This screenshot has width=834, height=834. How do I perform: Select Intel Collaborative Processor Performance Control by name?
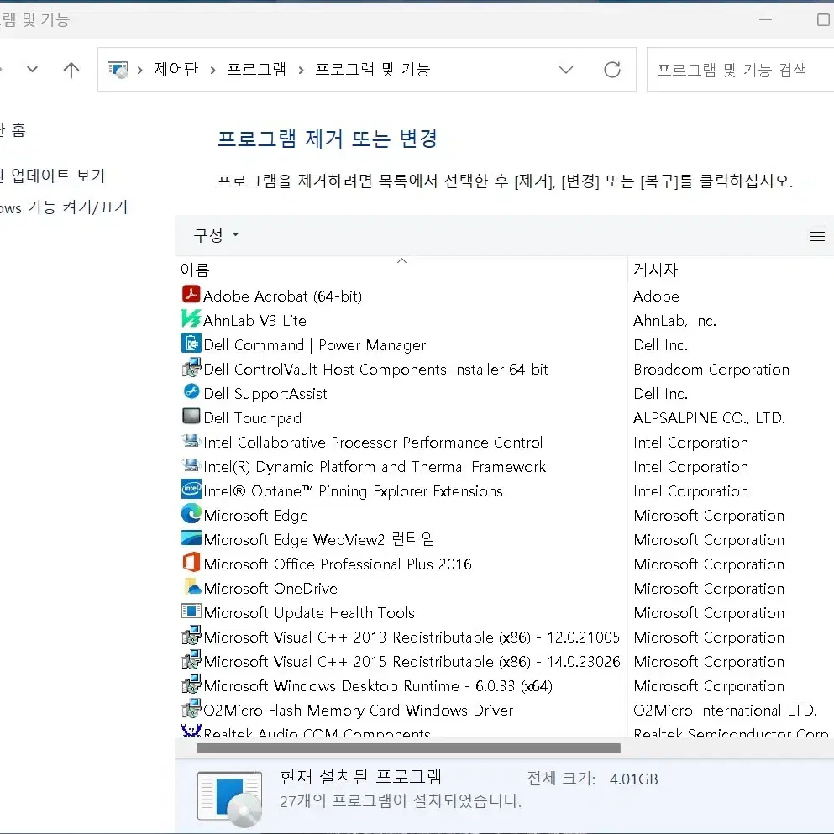click(x=374, y=443)
